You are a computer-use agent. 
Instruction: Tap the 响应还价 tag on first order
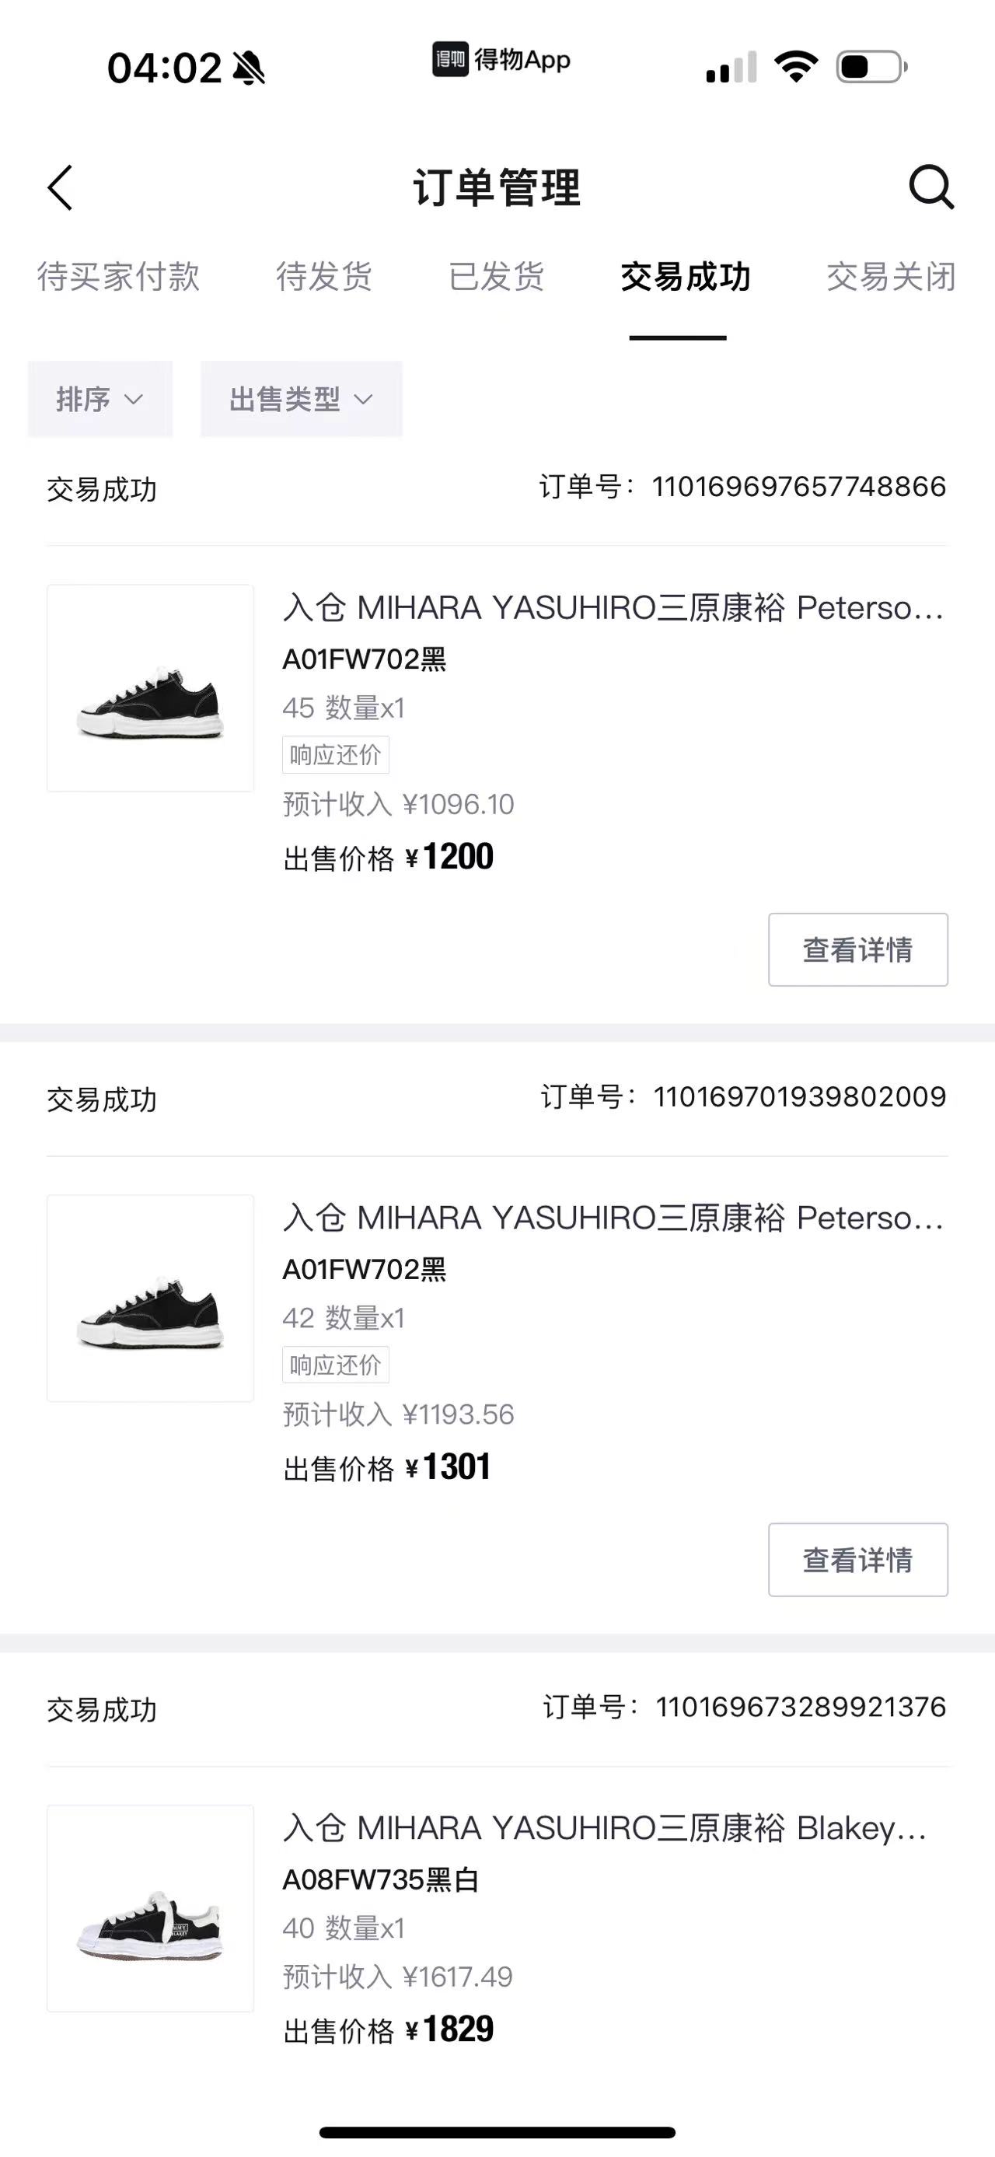(336, 755)
